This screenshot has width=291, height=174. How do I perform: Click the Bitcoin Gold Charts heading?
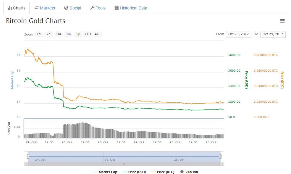[35, 21]
